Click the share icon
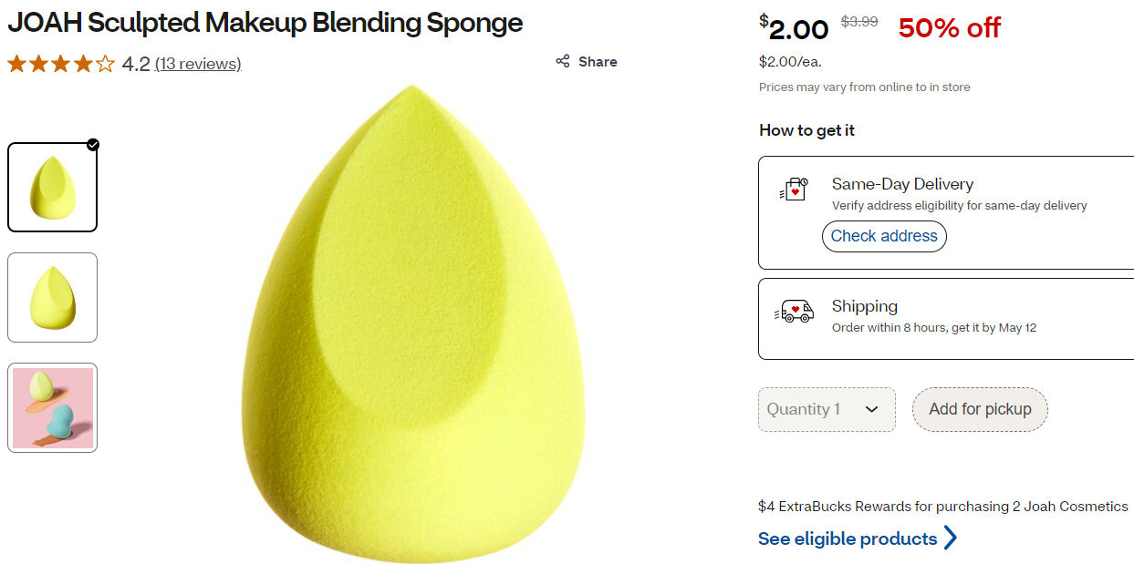 (x=563, y=62)
